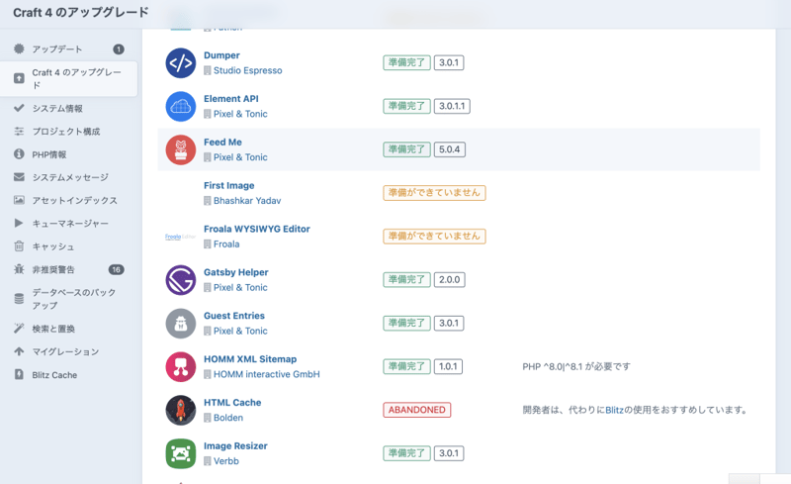Select システム情報 in the sidebar
Viewport: 791px width, 484px height.
57,109
